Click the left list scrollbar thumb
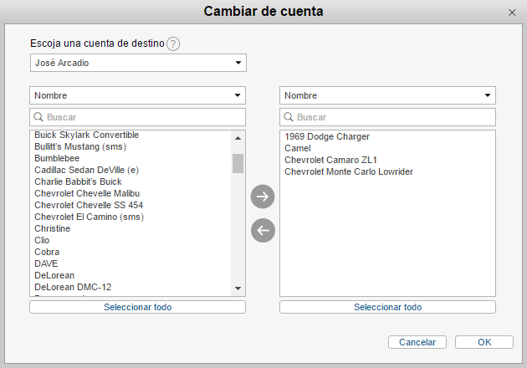 (x=238, y=163)
